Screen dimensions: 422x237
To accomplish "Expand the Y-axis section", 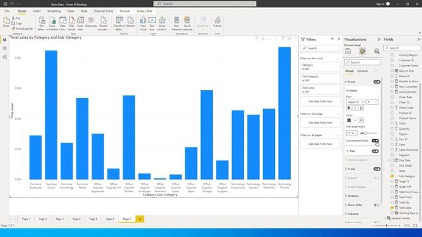I will point(346,169).
